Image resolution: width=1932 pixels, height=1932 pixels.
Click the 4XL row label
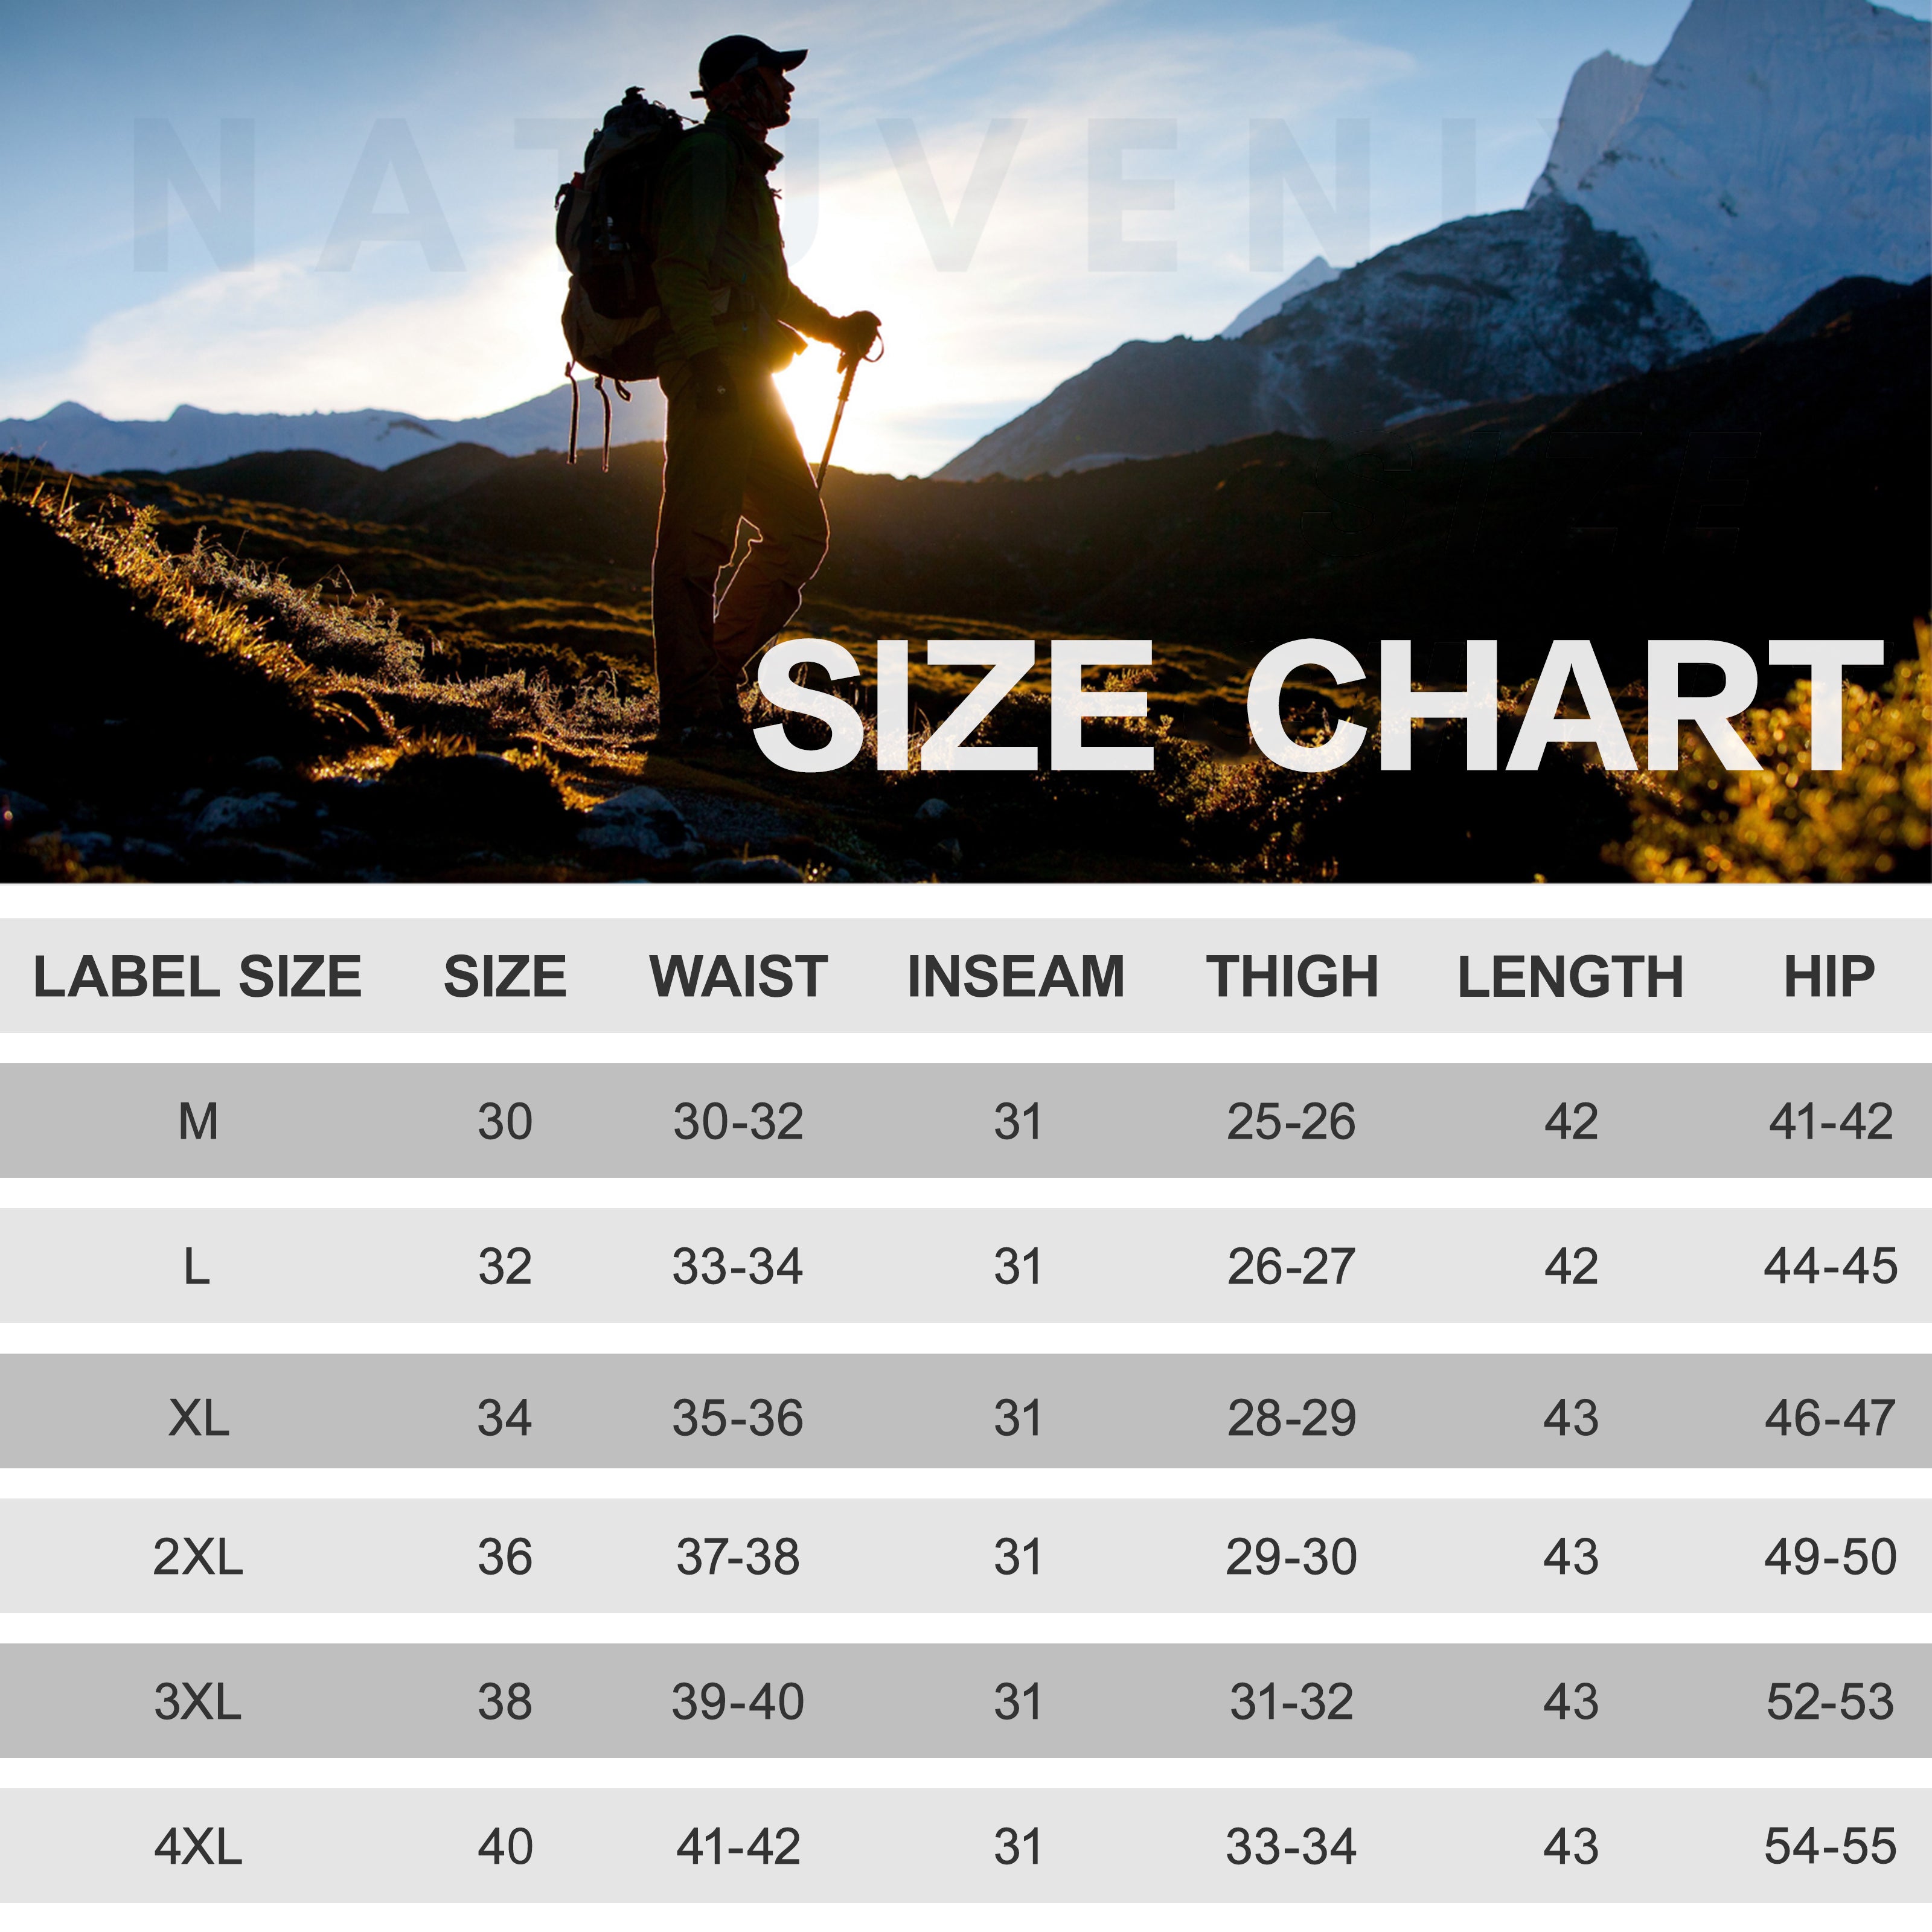pyautogui.click(x=198, y=1846)
